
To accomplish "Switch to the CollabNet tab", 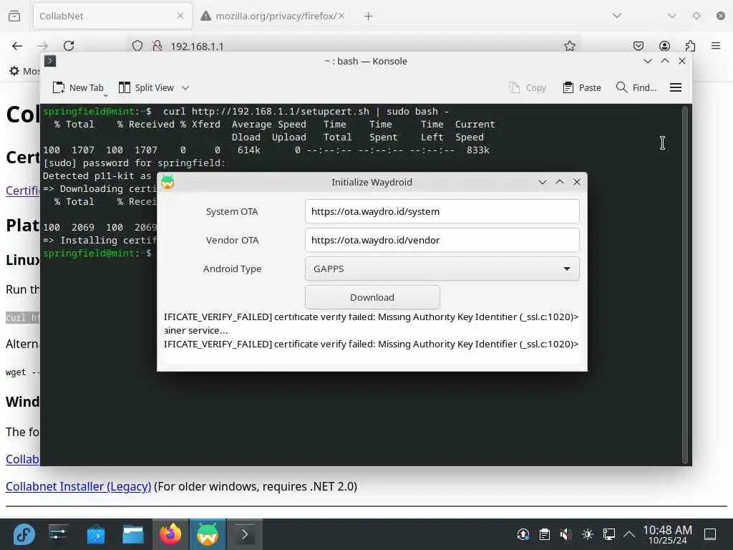I will [x=112, y=16].
